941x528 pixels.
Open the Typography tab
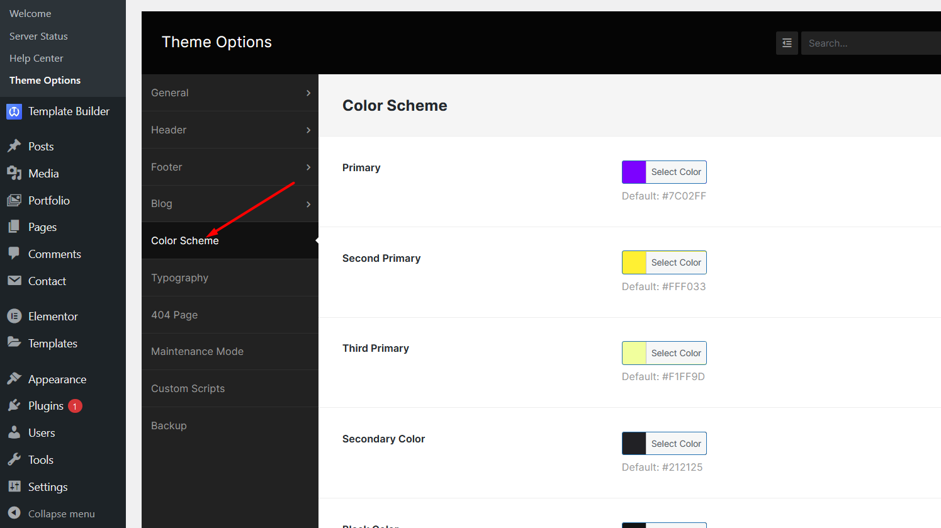tap(230, 278)
